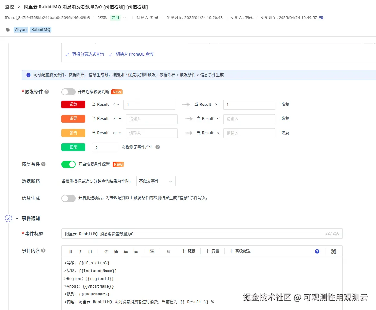This screenshot has height=310, width=376.
Task: Enable 信息生成 switch
Action: (68, 198)
